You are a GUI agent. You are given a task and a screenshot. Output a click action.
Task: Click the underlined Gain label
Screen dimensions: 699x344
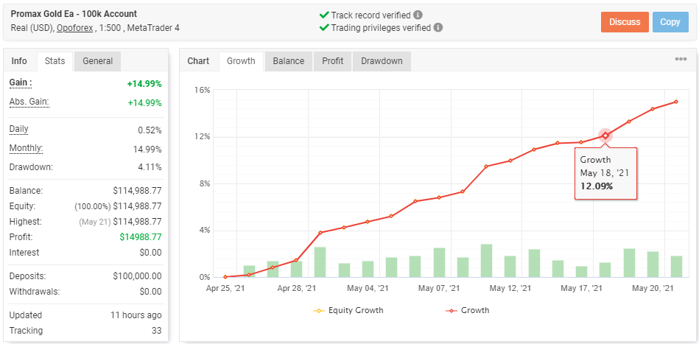pyautogui.click(x=20, y=83)
